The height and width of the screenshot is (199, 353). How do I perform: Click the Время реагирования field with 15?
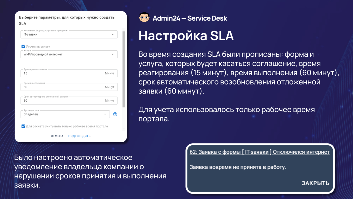(x=69, y=73)
